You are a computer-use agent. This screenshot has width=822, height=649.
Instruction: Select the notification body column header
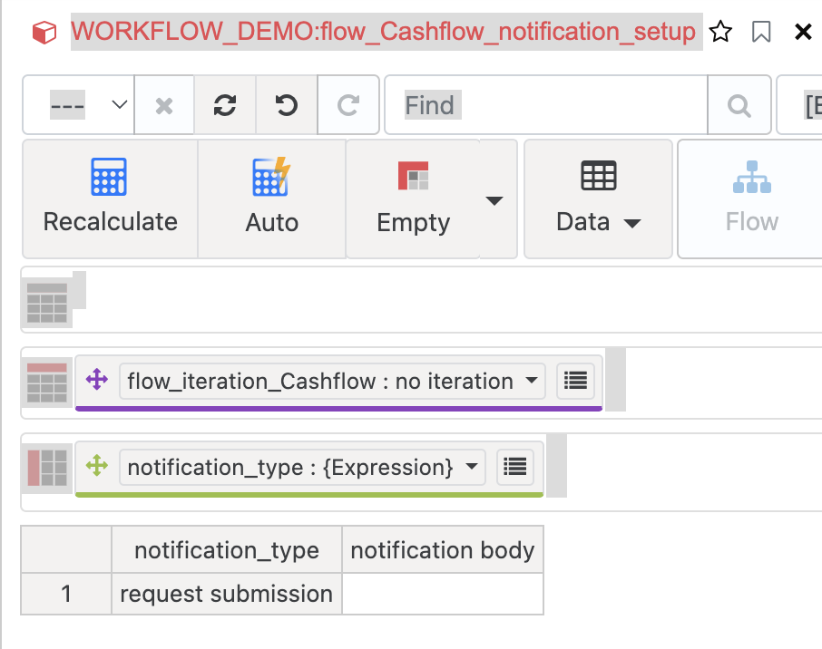(442, 550)
